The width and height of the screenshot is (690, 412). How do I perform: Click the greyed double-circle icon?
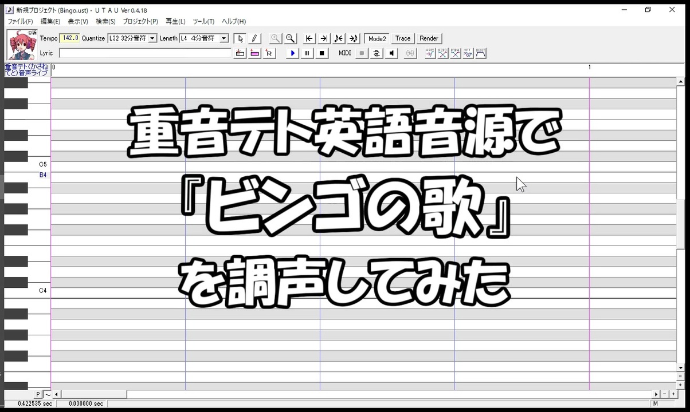410,53
